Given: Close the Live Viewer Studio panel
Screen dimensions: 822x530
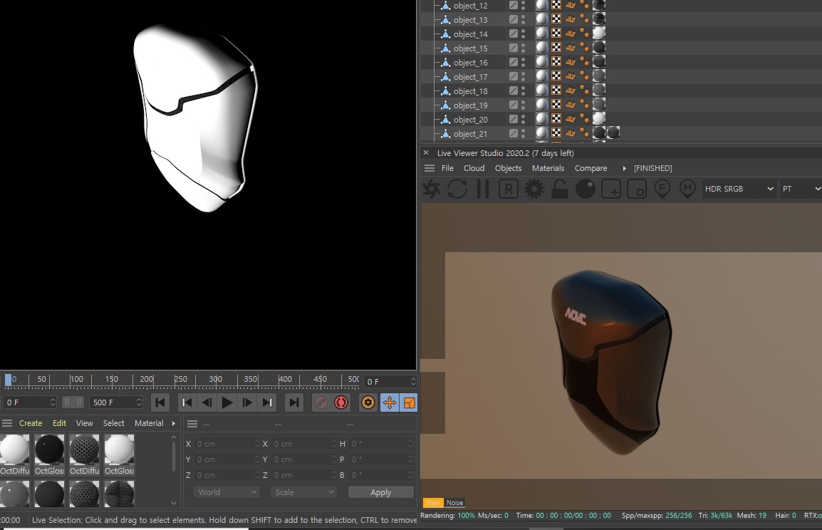Looking at the screenshot, I should click(426, 153).
